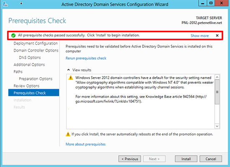Click the server automatically reboots notice
Screen dimensions: 230x167
coord(142,134)
